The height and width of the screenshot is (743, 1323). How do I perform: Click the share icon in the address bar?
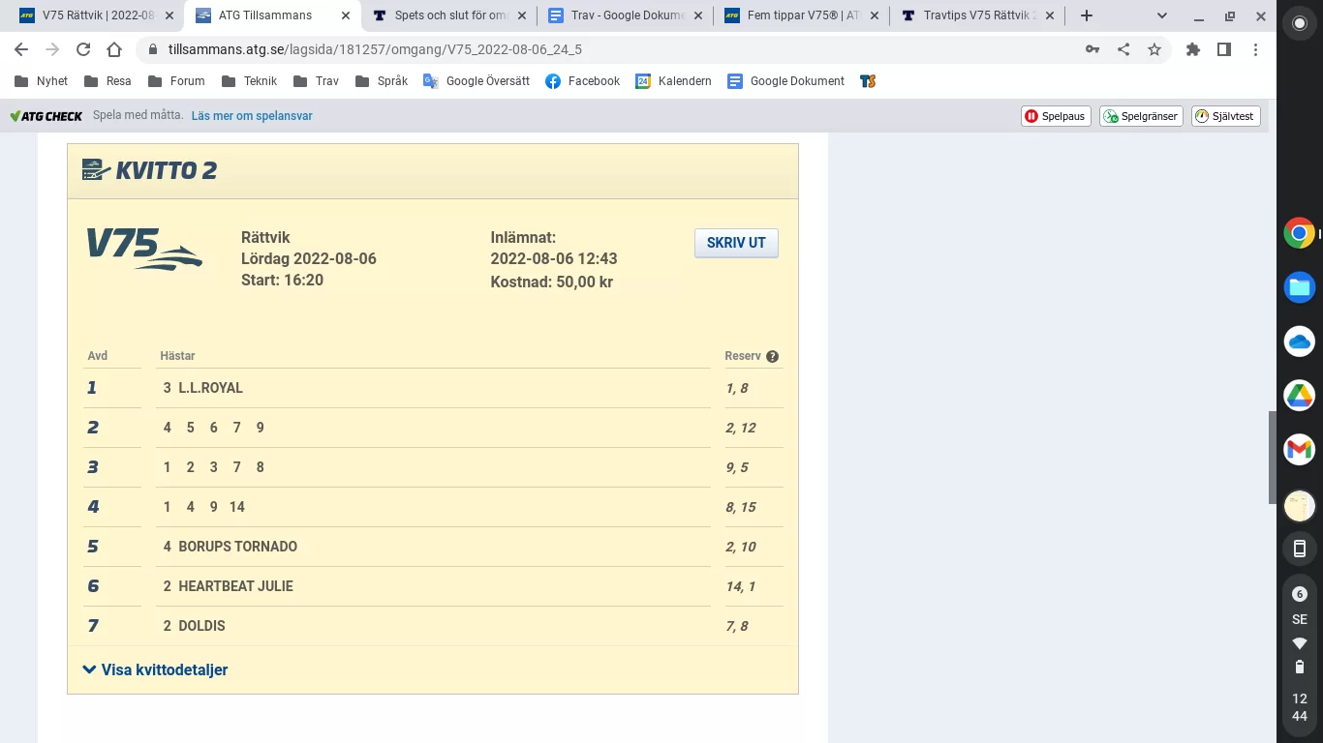pos(1123,47)
